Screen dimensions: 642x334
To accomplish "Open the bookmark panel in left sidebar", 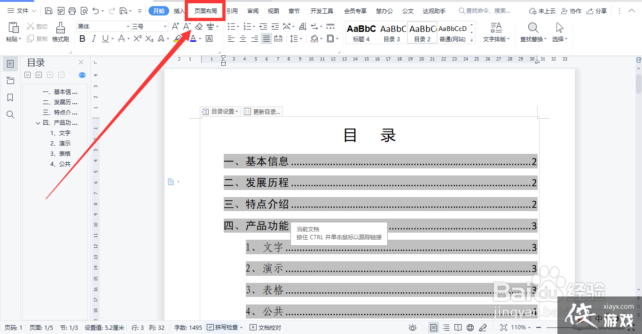I will (10, 98).
